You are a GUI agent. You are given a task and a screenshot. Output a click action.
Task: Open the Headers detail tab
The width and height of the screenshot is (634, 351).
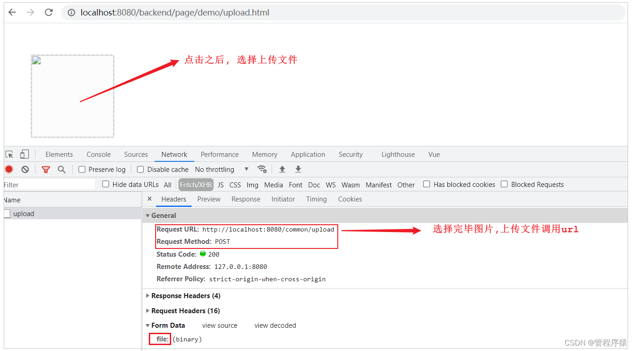pos(174,199)
